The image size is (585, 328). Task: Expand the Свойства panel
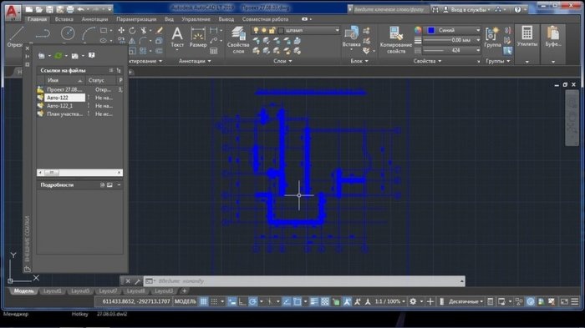point(427,61)
